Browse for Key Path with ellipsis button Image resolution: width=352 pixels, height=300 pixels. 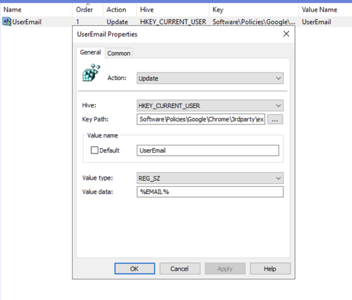[275, 120]
